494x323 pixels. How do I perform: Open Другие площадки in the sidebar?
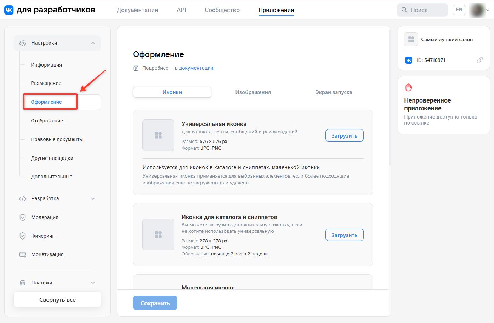tap(52, 158)
